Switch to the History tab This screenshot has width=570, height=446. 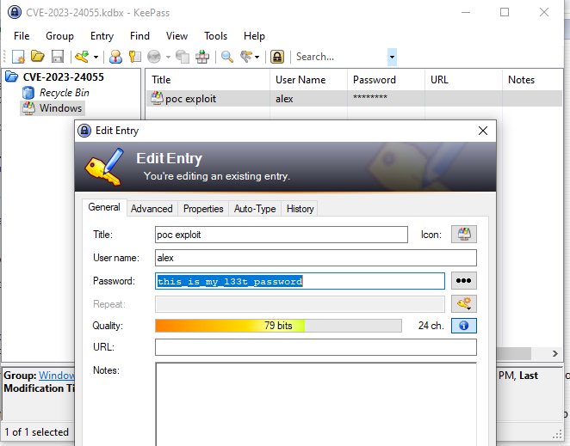(x=300, y=209)
